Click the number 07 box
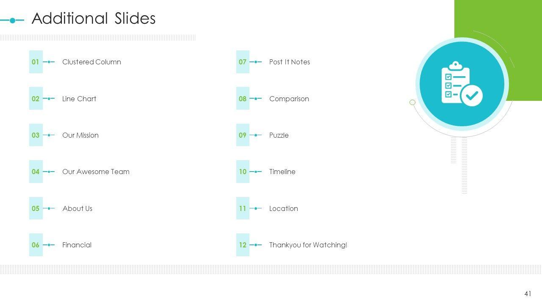Screen dimensions: 542x305 click(243, 62)
